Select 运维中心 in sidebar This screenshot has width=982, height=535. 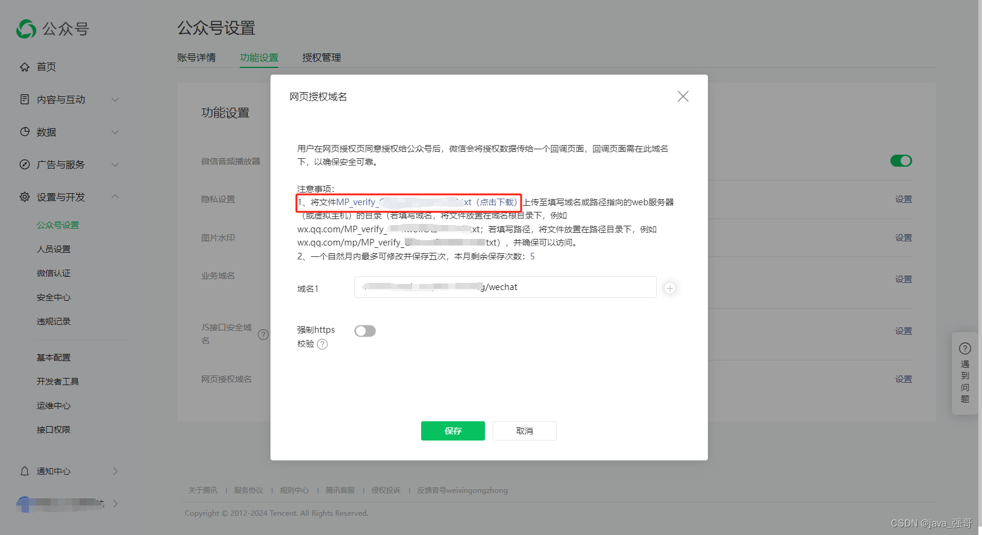click(54, 406)
